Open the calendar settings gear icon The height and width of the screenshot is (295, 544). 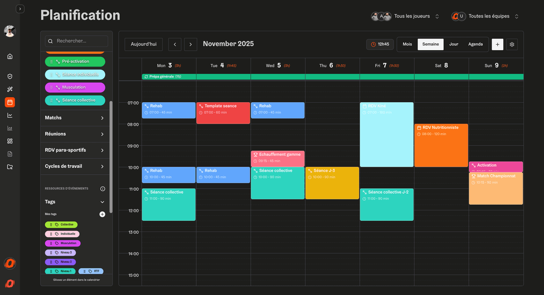point(511,44)
